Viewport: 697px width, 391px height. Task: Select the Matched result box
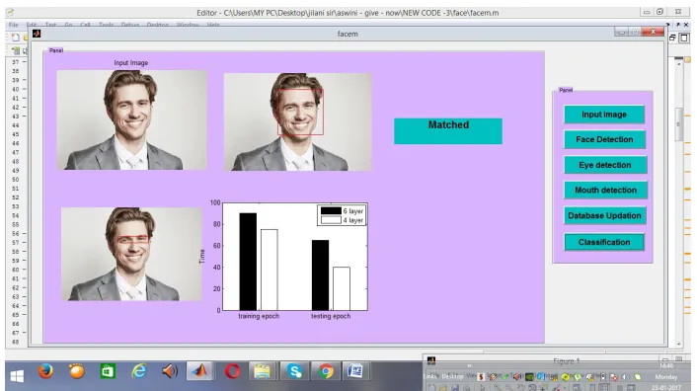point(448,131)
